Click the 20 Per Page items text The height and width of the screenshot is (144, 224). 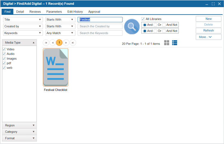pos(141,44)
